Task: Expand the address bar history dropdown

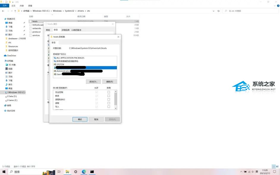Action: 214,11
